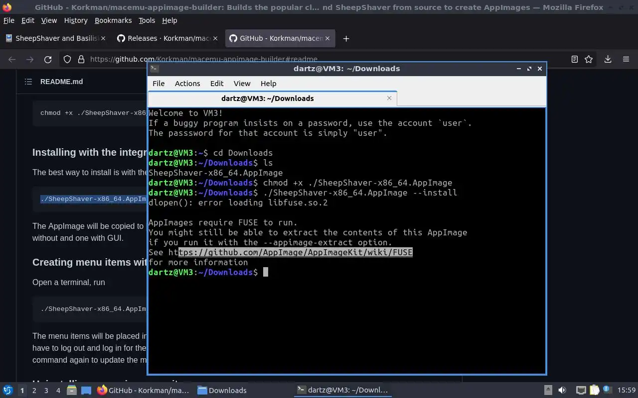Open Firefox Tools menu
This screenshot has height=398, width=638.
tap(147, 20)
